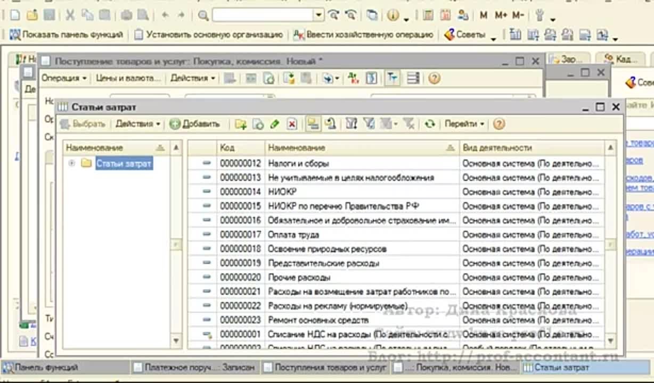Open the Действия dropdown in Статьи затрат
The width and height of the screenshot is (654, 383).
[x=137, y=124]
